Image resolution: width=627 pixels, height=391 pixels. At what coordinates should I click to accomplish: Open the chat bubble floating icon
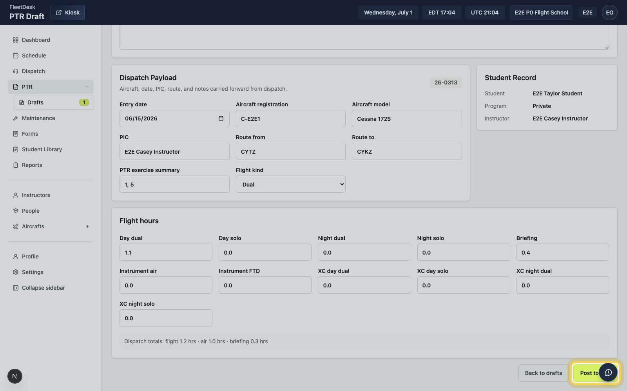point(608,373)
